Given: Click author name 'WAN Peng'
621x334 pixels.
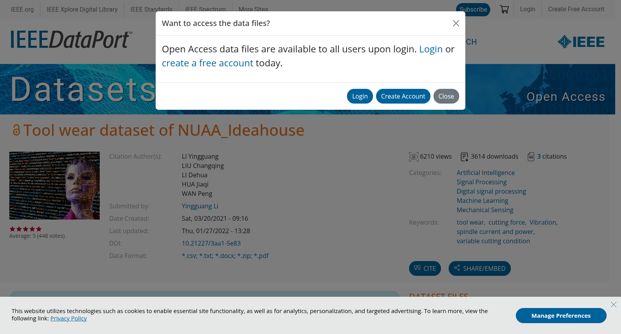Looking at the screenshot, I should tap(197, 194).
